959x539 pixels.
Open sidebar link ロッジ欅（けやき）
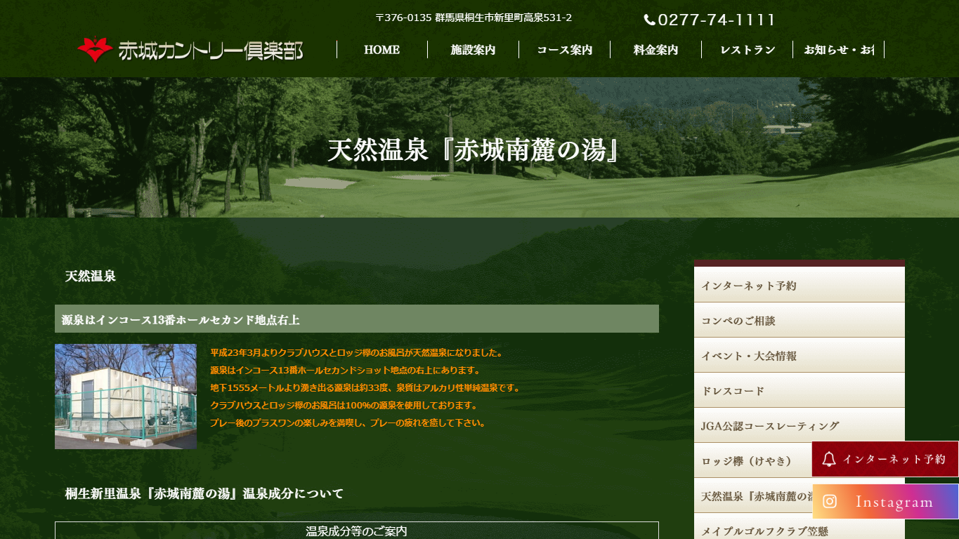click(x=752, y=460)
